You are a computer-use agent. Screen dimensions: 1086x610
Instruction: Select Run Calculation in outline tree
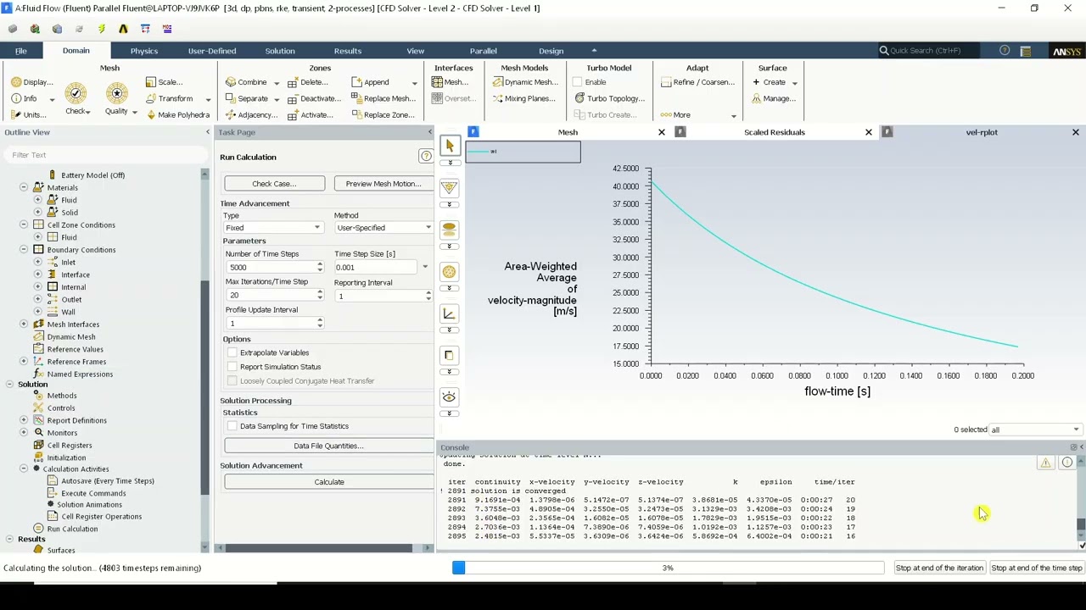72,529
